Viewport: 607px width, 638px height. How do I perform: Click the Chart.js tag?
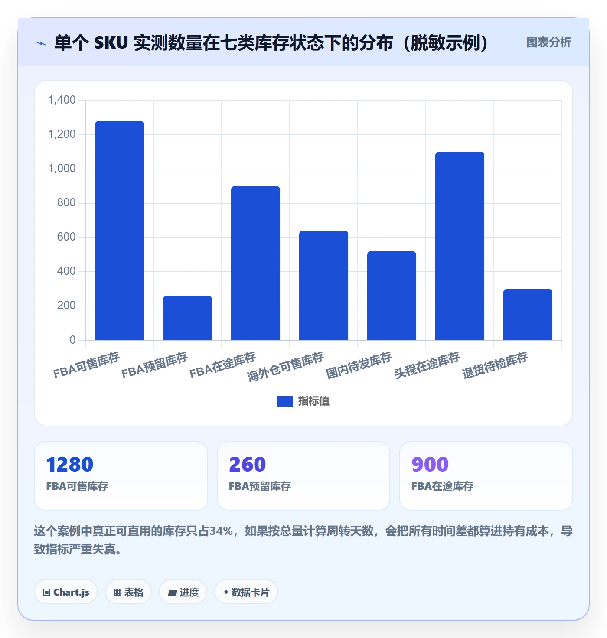click(x=66, y=592)
